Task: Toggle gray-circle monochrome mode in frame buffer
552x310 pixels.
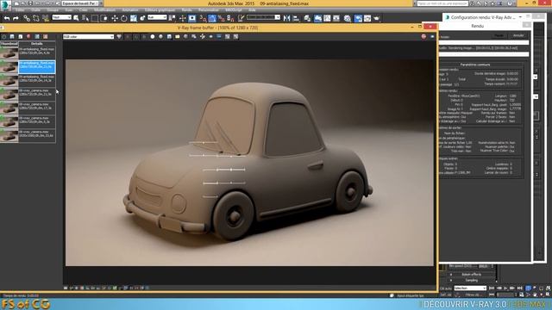Action: (161, 36)
